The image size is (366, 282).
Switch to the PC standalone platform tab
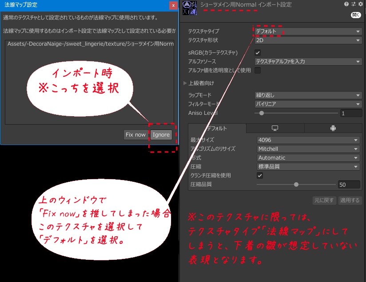275,128
